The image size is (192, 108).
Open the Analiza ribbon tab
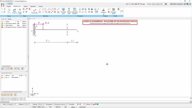coord(41,6)
